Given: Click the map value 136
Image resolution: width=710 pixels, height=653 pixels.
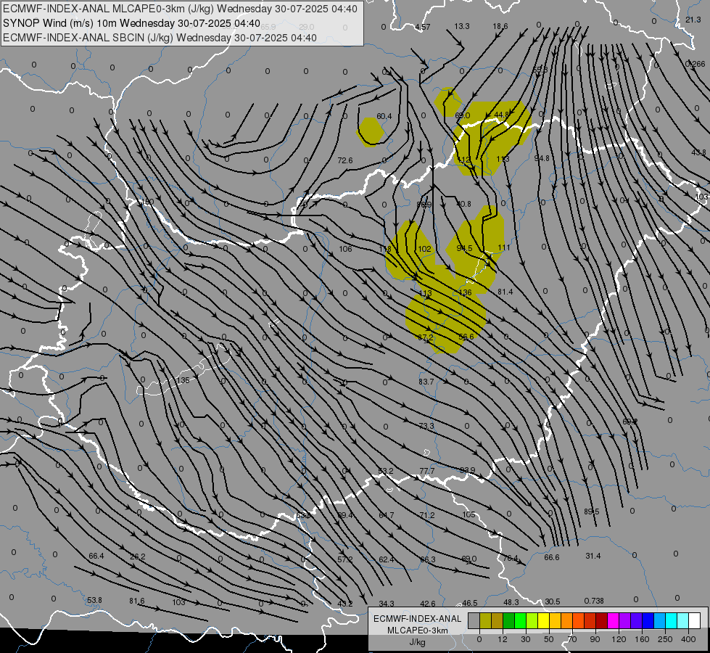Looking at the screenshot, I should [466, 292].
